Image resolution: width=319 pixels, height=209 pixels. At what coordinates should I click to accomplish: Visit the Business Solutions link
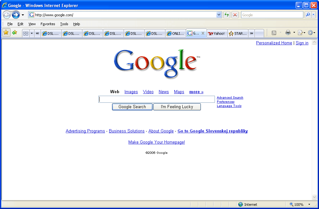(126, 131)
